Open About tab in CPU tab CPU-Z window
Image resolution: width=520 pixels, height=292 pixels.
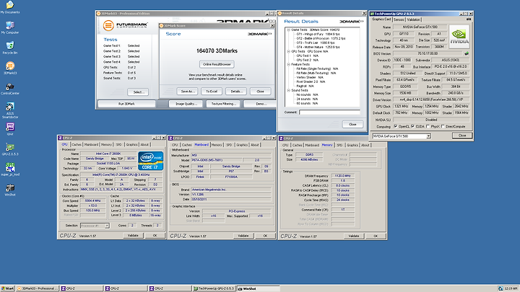[x=144, y=145]
